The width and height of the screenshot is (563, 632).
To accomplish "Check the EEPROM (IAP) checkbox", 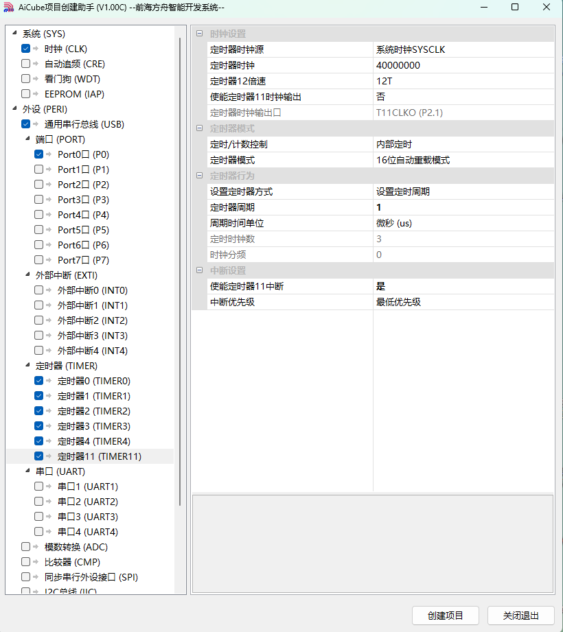I will click(x=26, y=94).
